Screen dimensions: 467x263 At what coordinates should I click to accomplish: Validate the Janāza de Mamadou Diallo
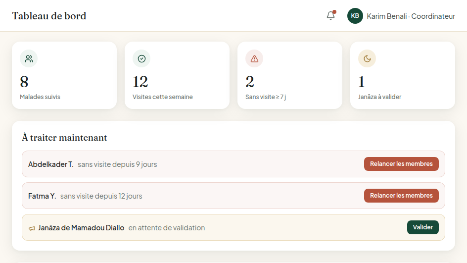point(422,227)
